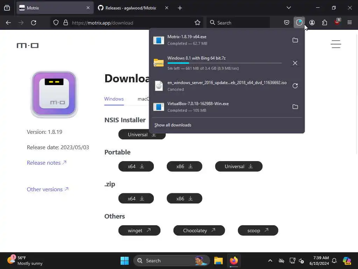This screenshot has height=269, width=358.
Task: Click Show all downloads
Action: [173, 125]
